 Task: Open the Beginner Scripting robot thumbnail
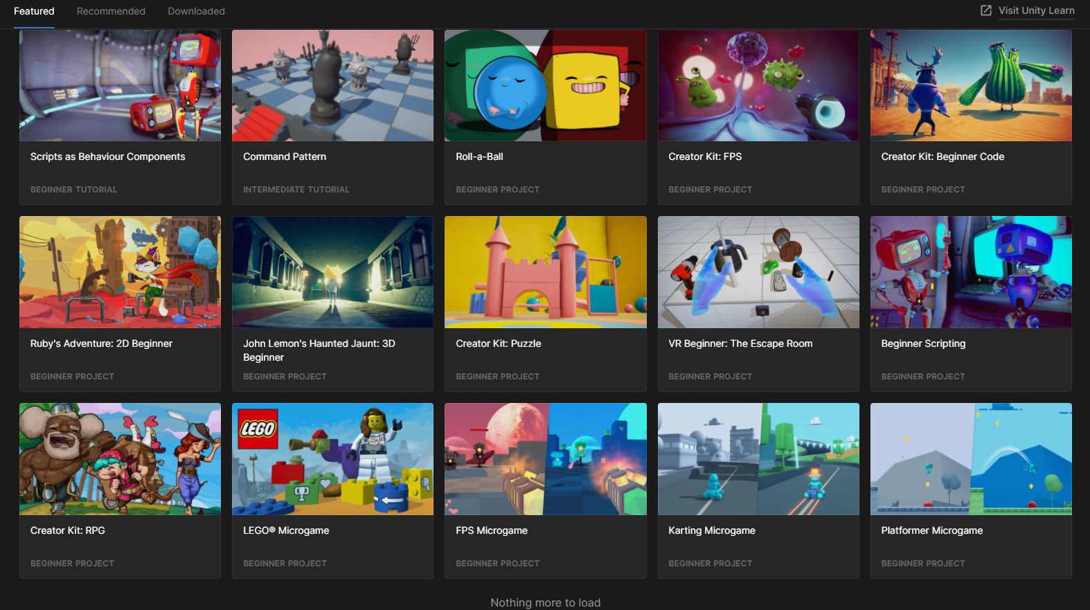(x=971, y=272)
